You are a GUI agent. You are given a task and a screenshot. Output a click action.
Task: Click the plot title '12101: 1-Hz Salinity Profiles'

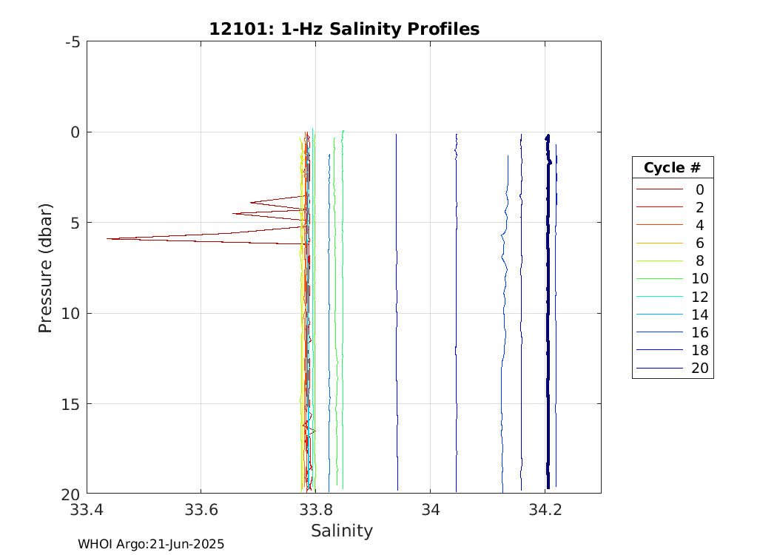[344, 29]
